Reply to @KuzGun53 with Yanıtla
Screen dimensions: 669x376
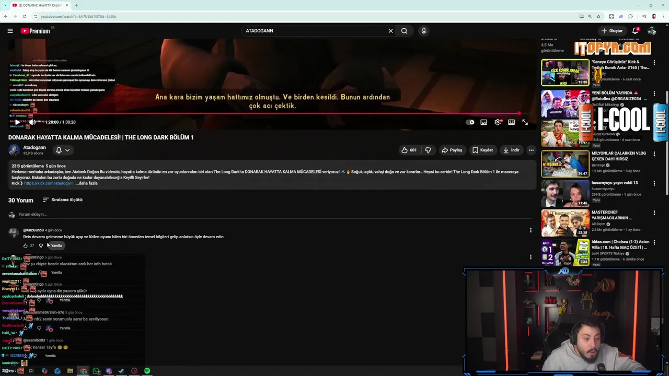click(x=56, y=245)
